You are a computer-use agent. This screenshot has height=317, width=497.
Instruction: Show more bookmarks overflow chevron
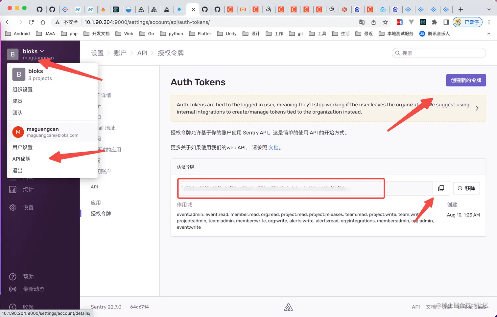point(488,33)
